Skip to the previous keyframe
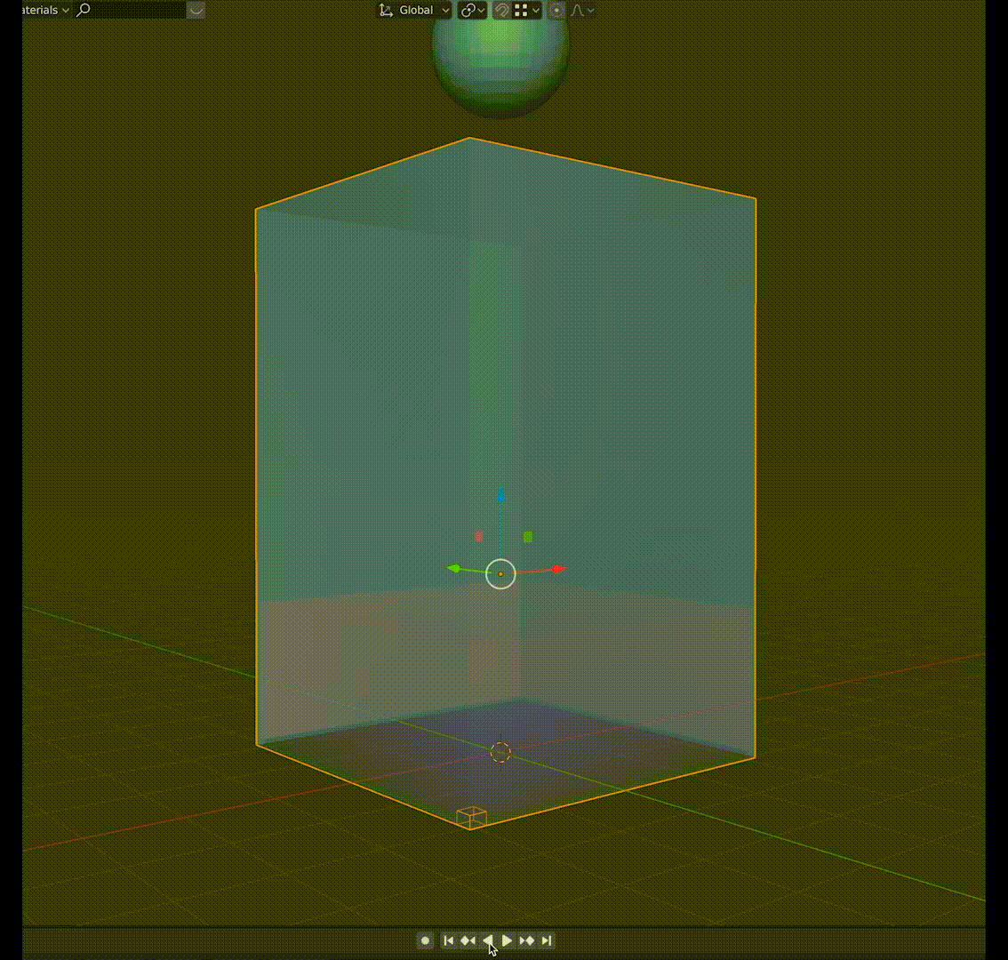 pyautogui.click(x=468, y=940)
